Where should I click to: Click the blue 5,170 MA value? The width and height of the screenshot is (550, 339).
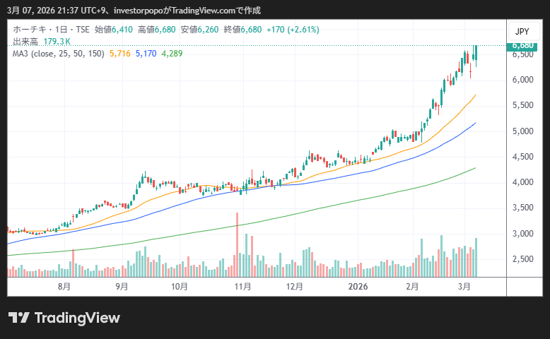tap(146, 53)
